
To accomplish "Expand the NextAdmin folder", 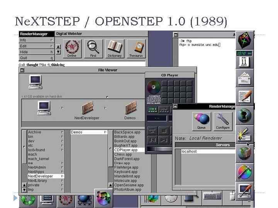I will (62, 167).
